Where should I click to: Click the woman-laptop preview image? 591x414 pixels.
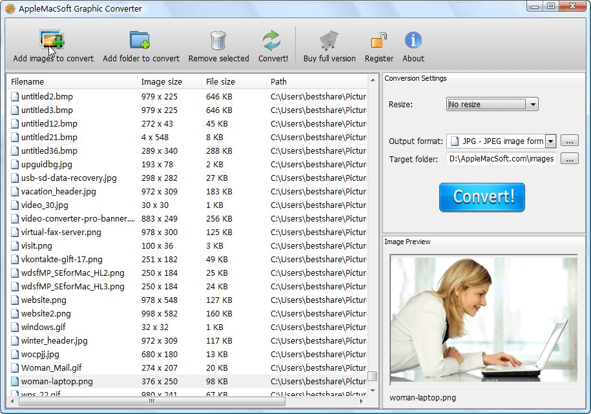point(483,320)
